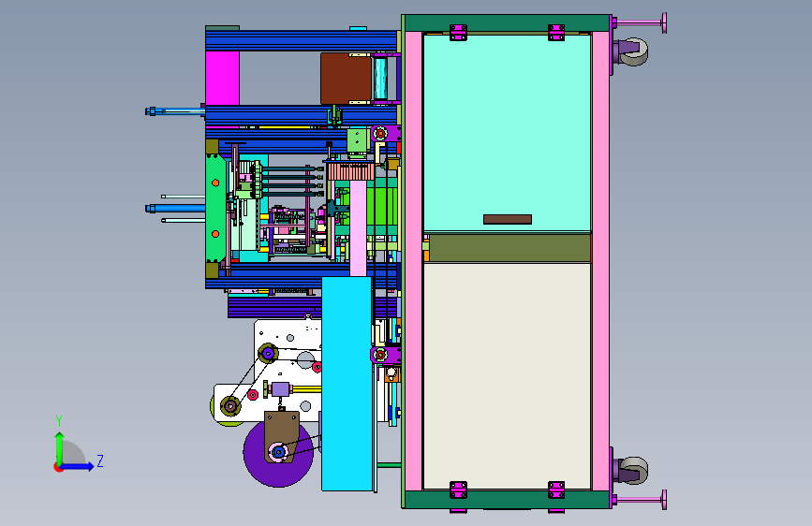Viewport: 812px width, 526px height.
Task: Pick the bottom-right magenta door hinge
Action: point(556,489)
